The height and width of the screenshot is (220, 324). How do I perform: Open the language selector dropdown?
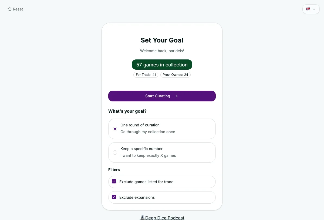point(311,9)
